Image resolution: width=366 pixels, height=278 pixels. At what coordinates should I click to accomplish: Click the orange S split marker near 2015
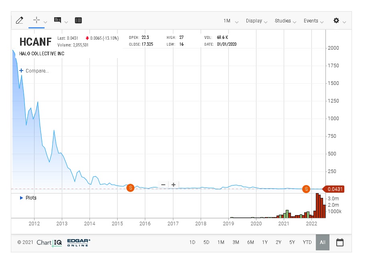[130, 188]
